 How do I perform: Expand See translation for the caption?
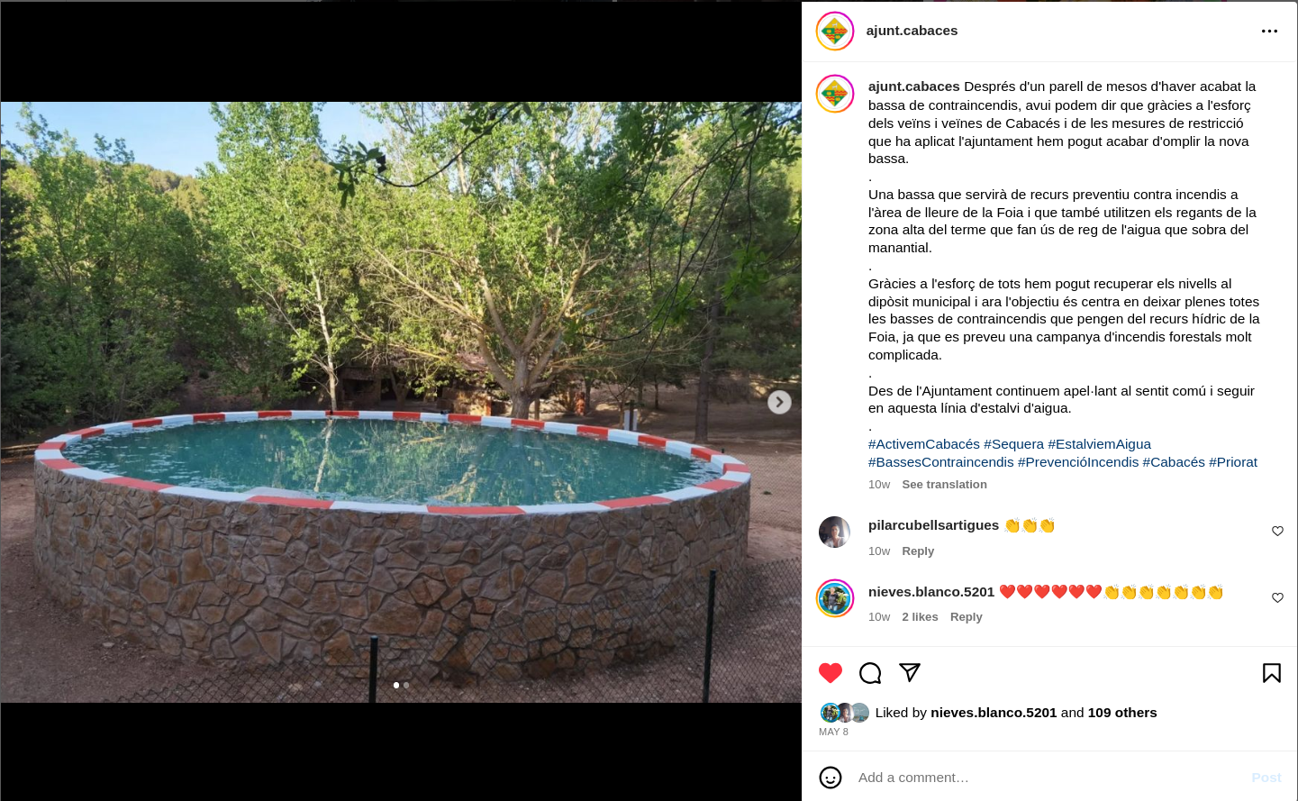click(944, 485)
